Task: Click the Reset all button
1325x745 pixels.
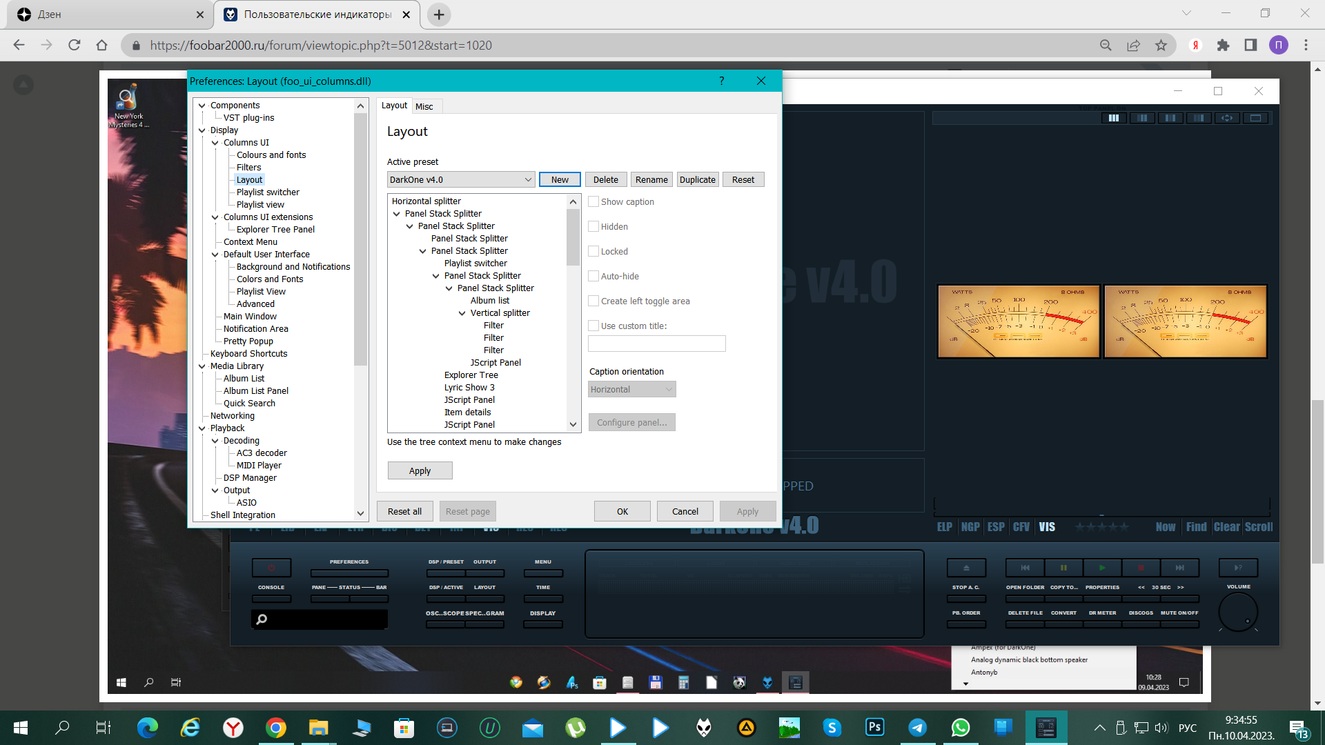Action: [404, 511]
